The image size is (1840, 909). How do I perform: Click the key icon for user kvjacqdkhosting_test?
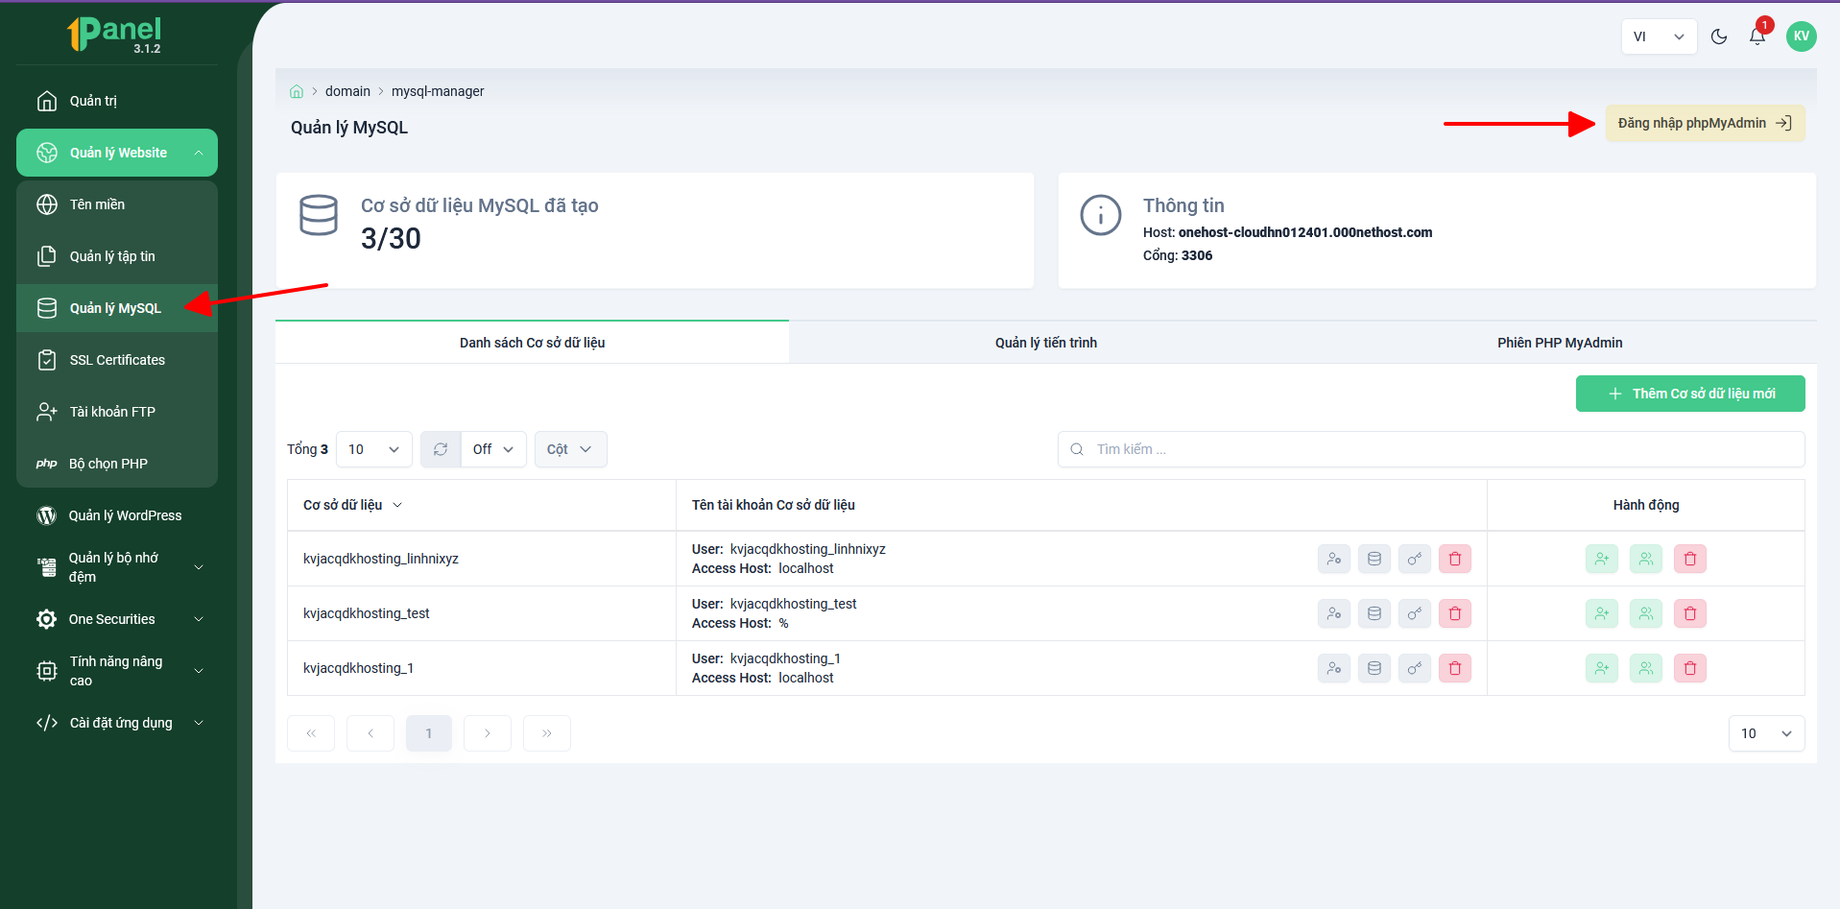coord(1415,613)
